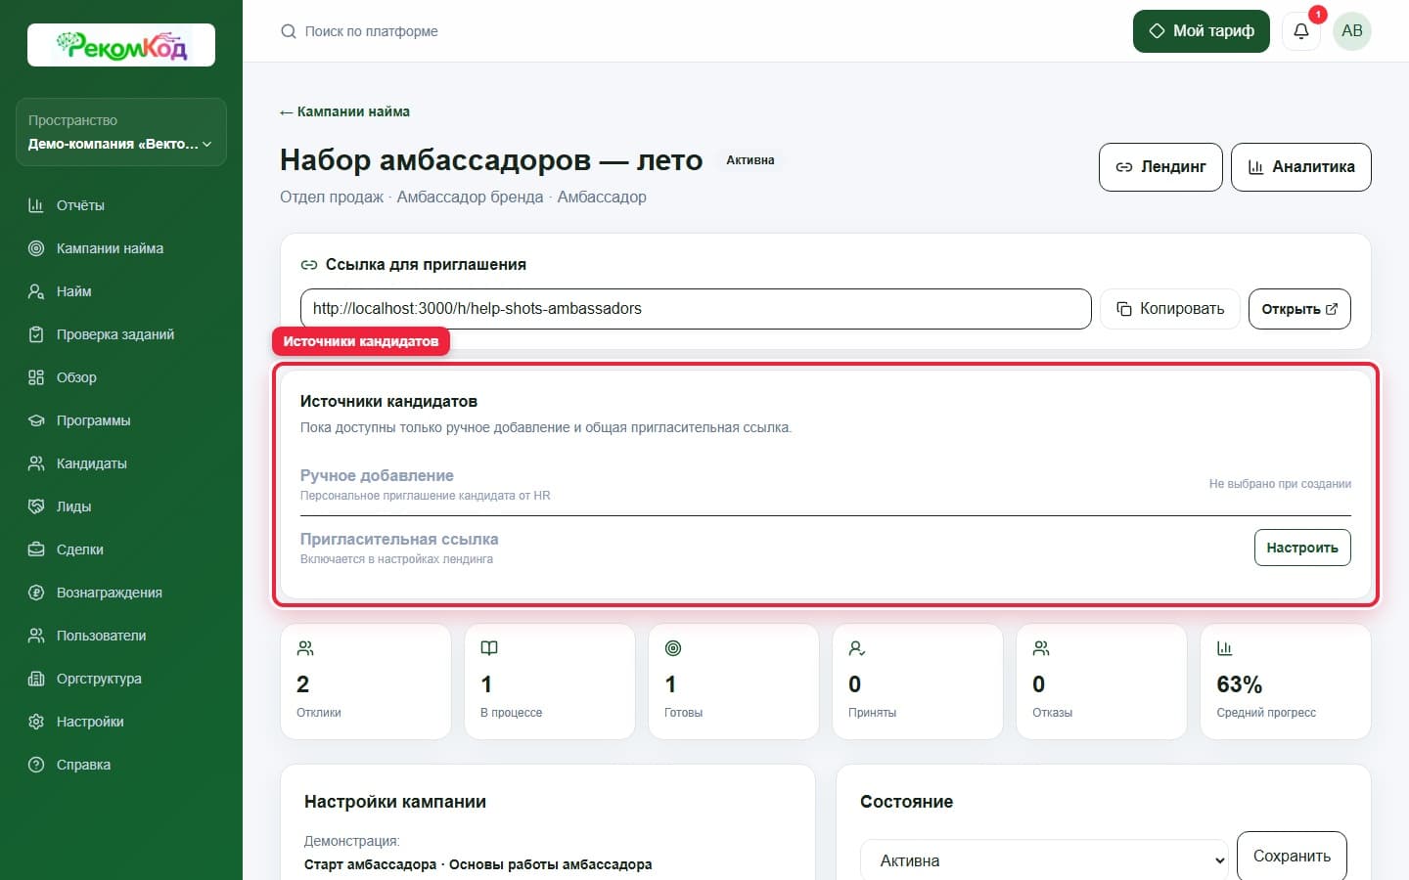
Task: Click Открыть to open the link
Action: [x=1299, y=309]
